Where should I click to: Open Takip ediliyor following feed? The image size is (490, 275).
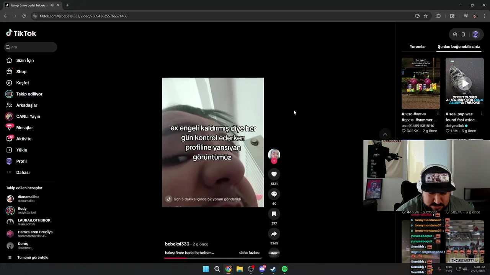coord(29,94)
